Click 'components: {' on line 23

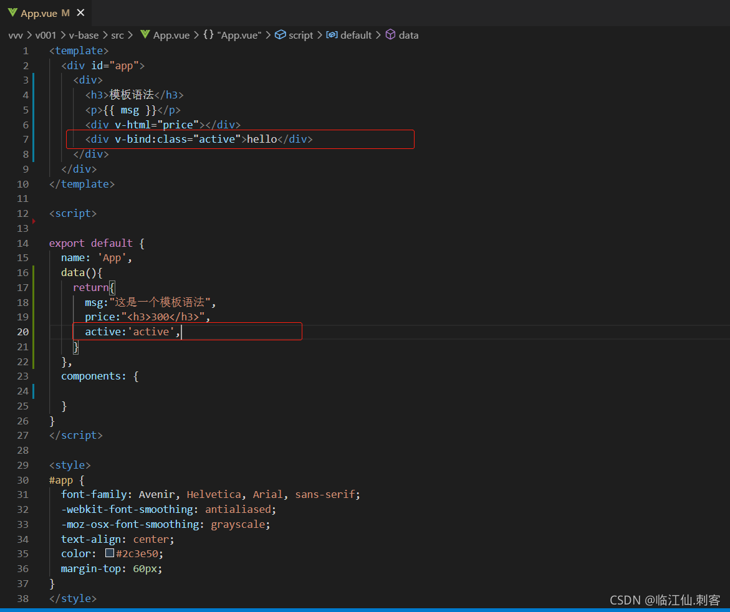point(100,376)
